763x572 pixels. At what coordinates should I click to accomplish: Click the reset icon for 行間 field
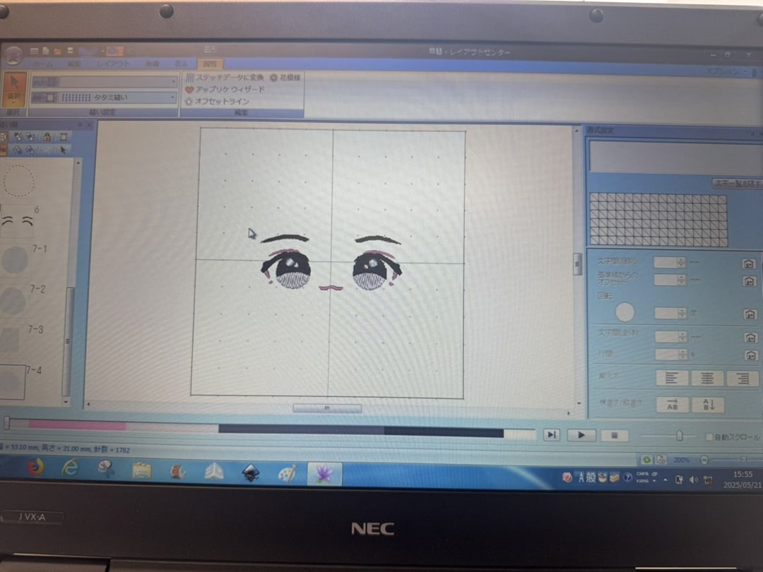point(751,355)
